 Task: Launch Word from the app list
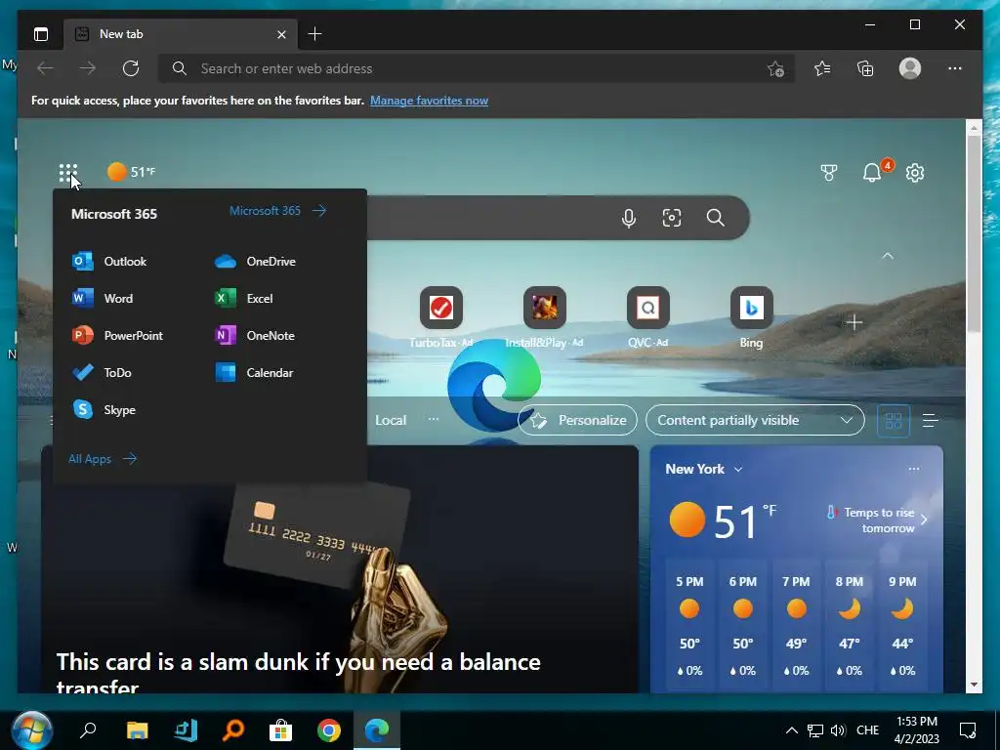coord(103,299)
